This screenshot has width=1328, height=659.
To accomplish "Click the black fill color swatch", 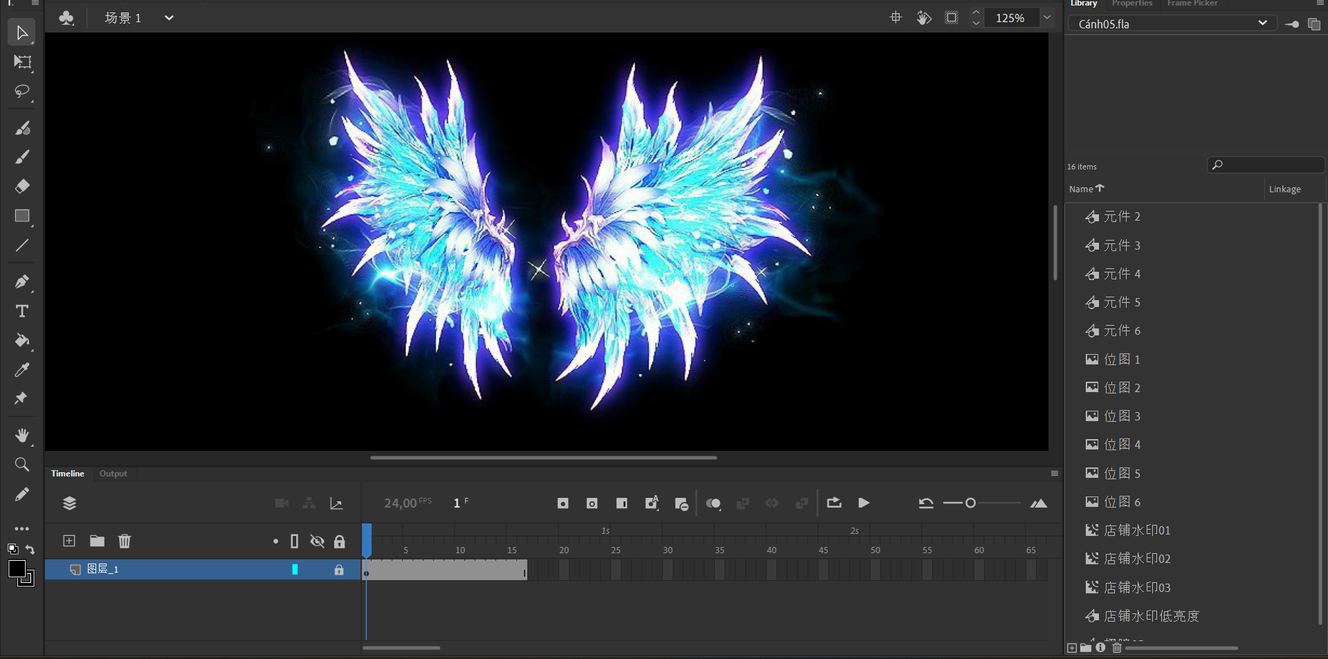I will point(17,569).
